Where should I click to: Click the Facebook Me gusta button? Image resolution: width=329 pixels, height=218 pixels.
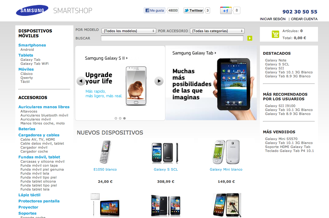coord(154,10)
